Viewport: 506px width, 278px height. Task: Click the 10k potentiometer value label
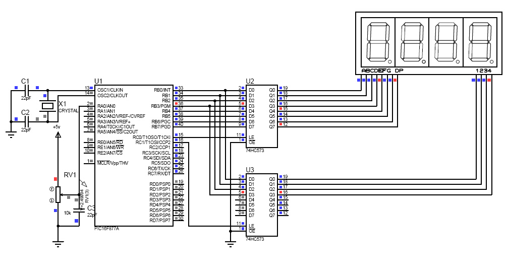point(67,213)
